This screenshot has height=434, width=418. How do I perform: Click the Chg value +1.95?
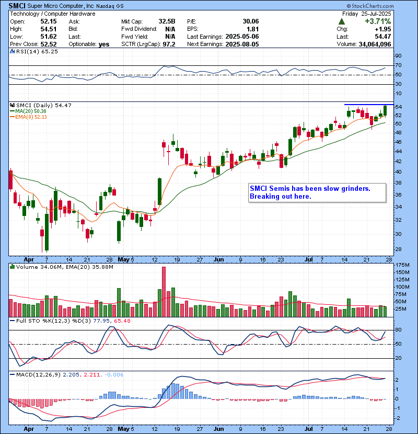pos(383,29)
